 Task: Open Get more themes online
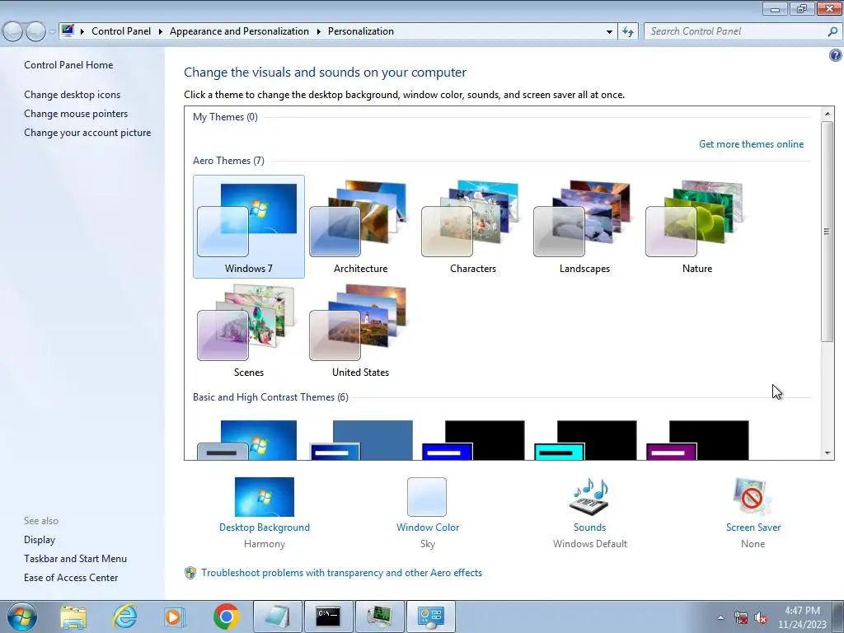coord(751,144)
